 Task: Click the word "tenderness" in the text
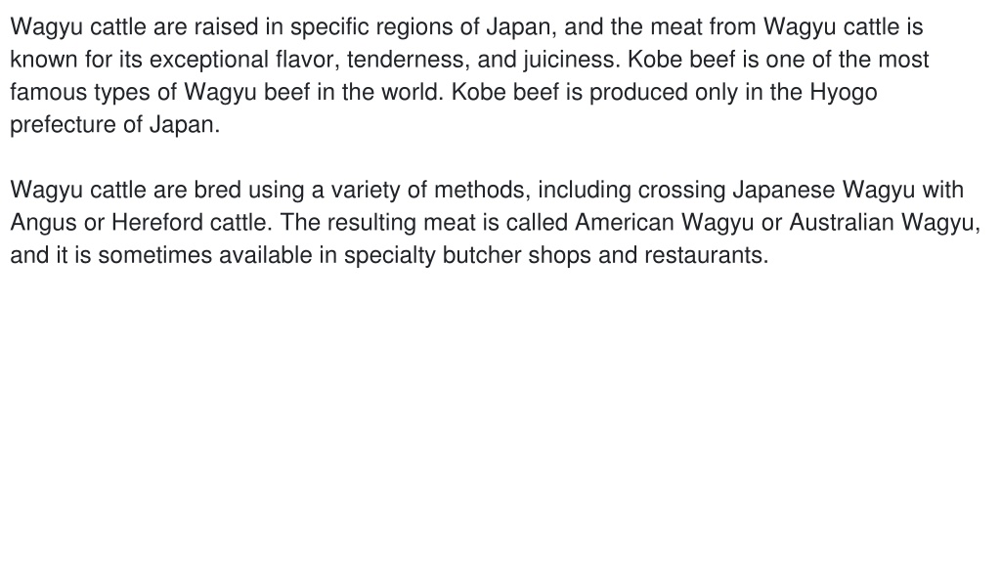click(x=408, y=60)
